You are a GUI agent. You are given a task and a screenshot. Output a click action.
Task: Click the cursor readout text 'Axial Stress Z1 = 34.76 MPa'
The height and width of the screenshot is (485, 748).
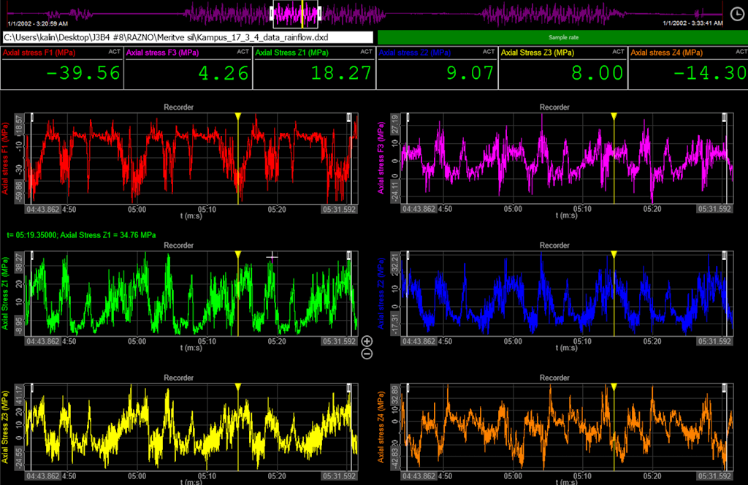pos(108,235)
